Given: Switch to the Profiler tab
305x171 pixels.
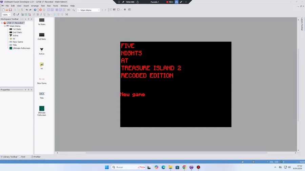Looking at the screenshot, I should 36,157.
